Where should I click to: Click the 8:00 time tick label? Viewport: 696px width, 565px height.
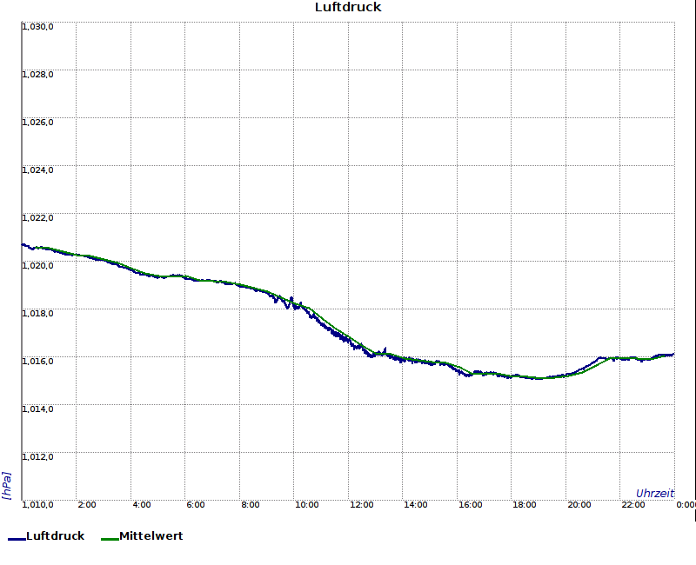pyautogui.click(x=251, y=505)
